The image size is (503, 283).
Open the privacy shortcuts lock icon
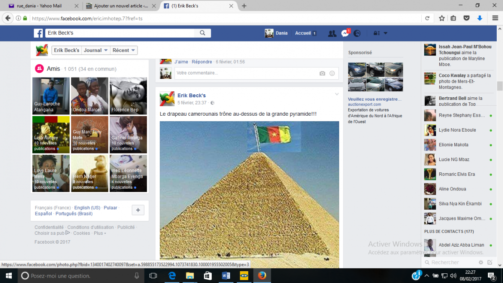pos(376,34)
